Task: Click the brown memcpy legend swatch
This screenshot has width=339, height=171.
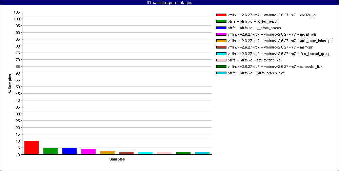Action: [x=221, y=47]
